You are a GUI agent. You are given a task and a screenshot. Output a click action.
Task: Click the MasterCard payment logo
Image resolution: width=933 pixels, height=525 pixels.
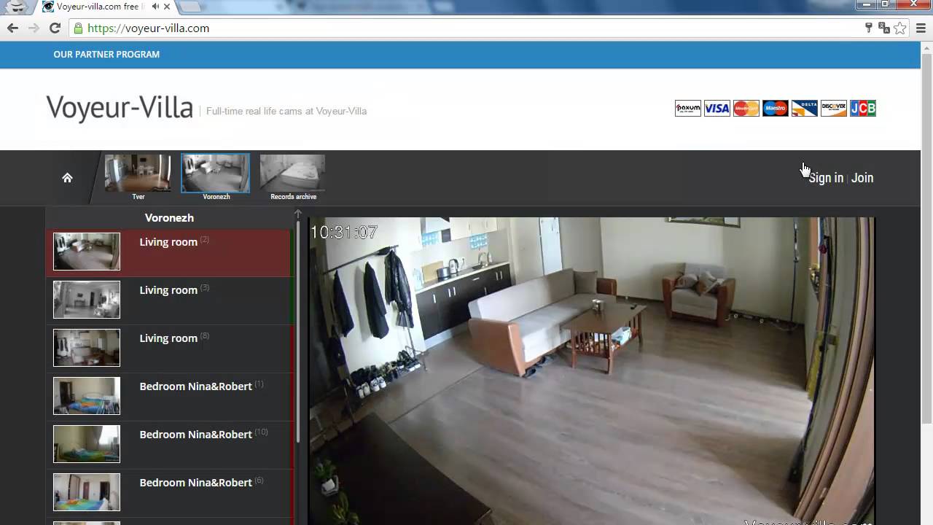[x=746, y=108]
